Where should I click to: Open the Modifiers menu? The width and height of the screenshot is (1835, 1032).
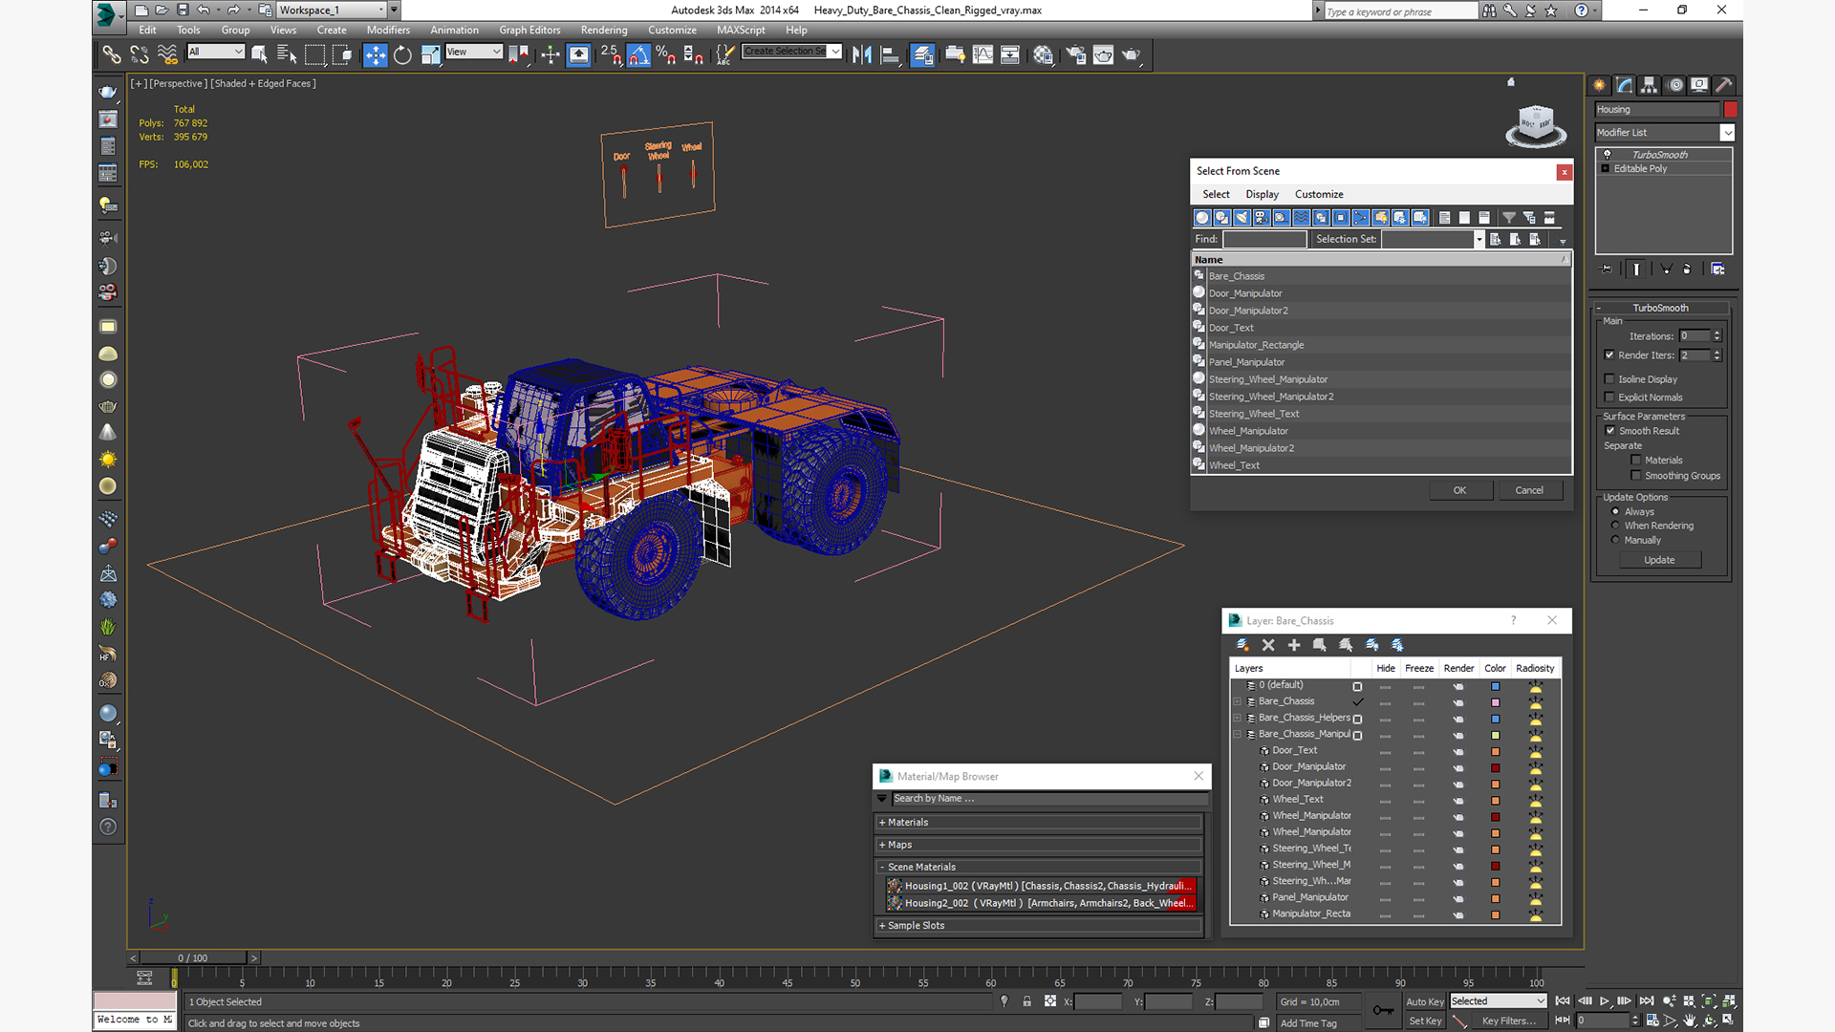(388, 30)
